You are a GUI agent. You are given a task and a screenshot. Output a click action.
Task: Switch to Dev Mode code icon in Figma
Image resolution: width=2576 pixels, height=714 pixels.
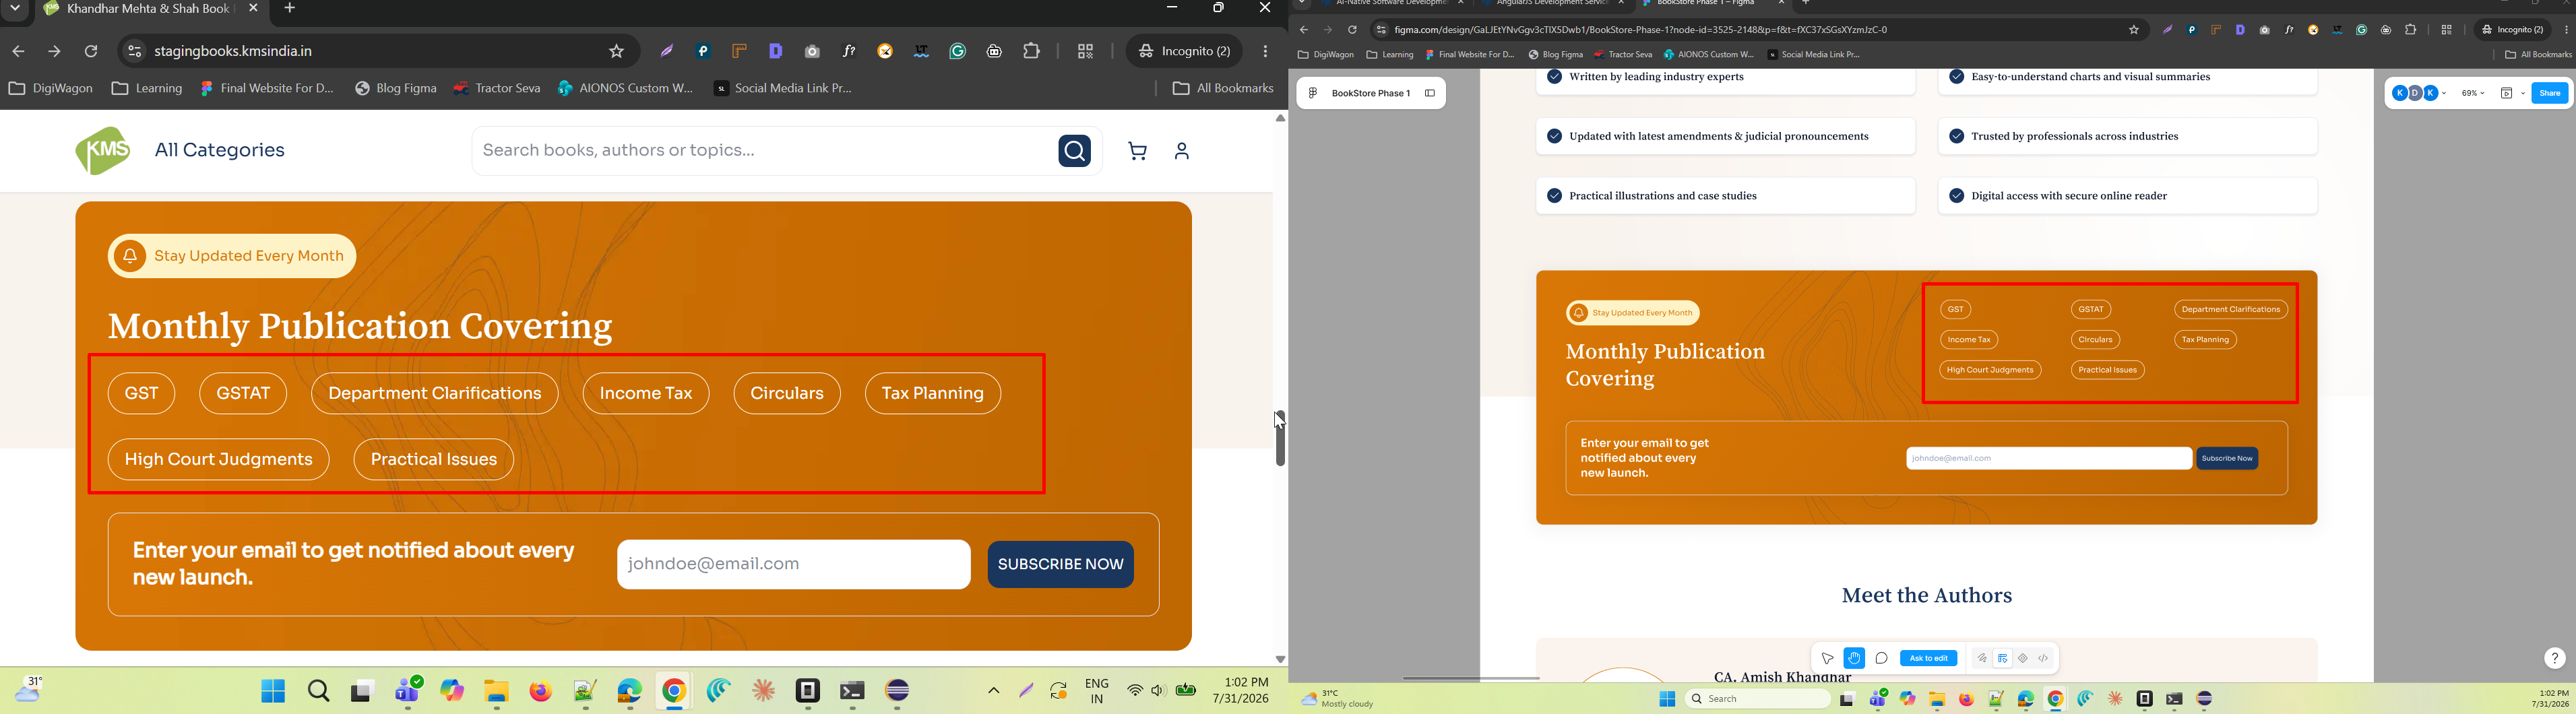(2043, 658)
